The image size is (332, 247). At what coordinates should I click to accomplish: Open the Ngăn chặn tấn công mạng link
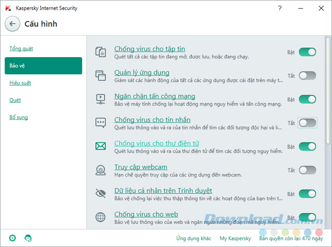154,96
